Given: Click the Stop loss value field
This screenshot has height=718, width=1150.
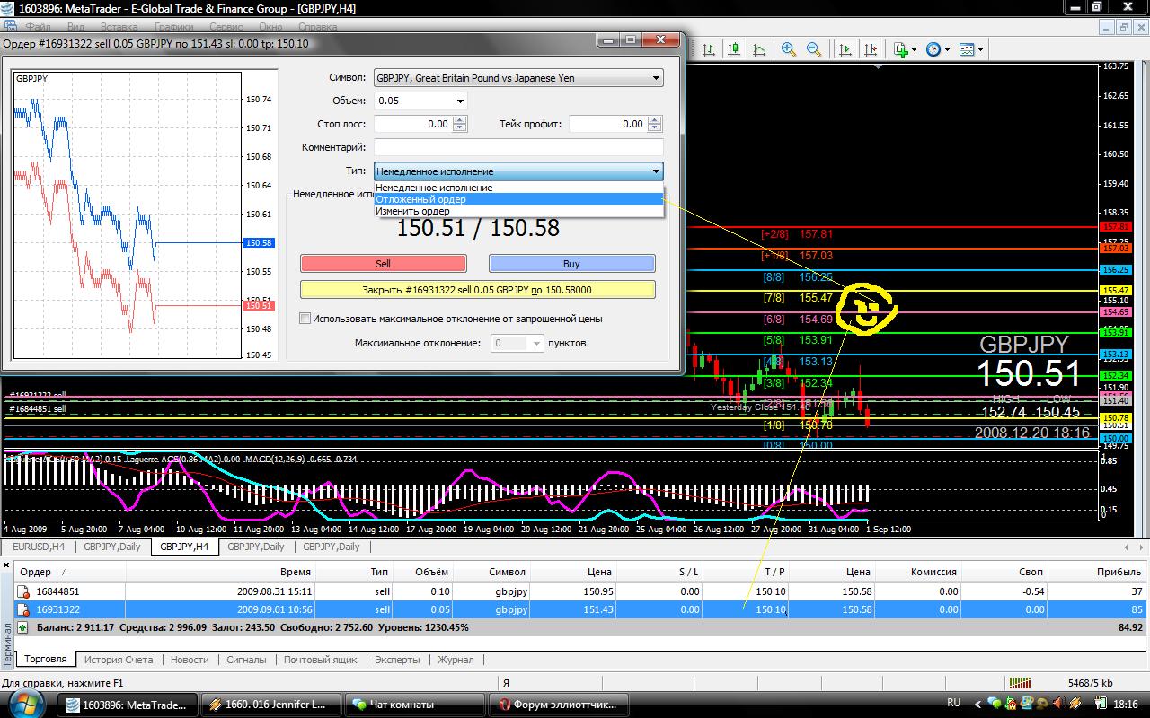Looking at the screenshot, I should tap(413, 124).
